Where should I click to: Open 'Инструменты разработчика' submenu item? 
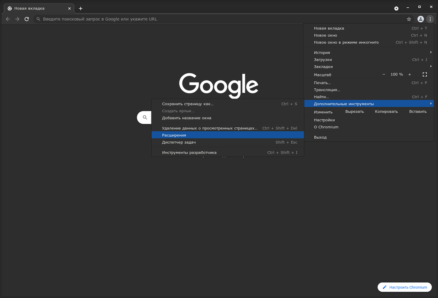tap(228, 152)
